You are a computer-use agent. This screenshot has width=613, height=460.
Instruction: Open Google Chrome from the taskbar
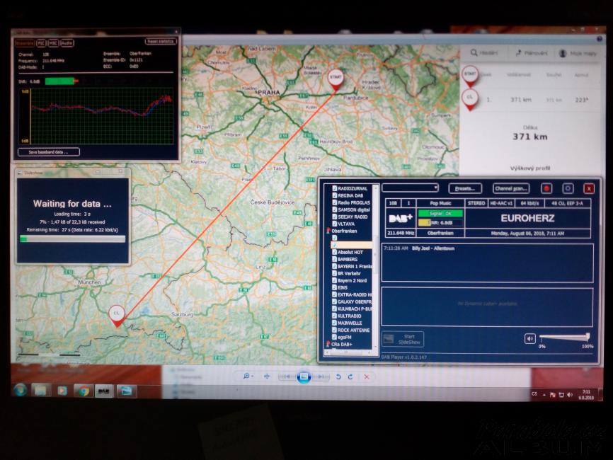tap(84, 391)
